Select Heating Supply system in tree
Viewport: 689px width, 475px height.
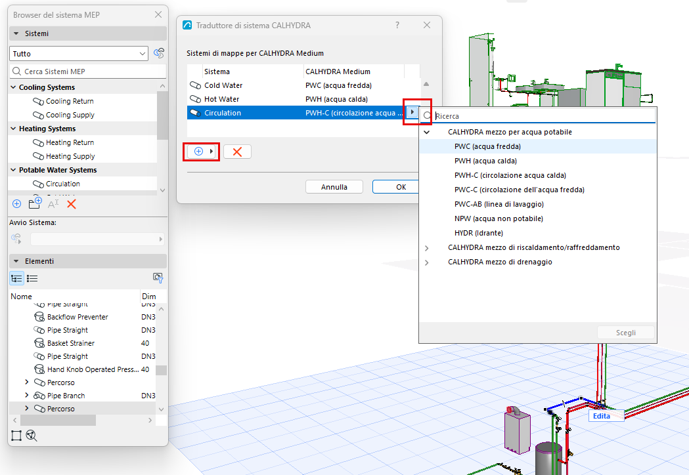click(x=70, y=156)
